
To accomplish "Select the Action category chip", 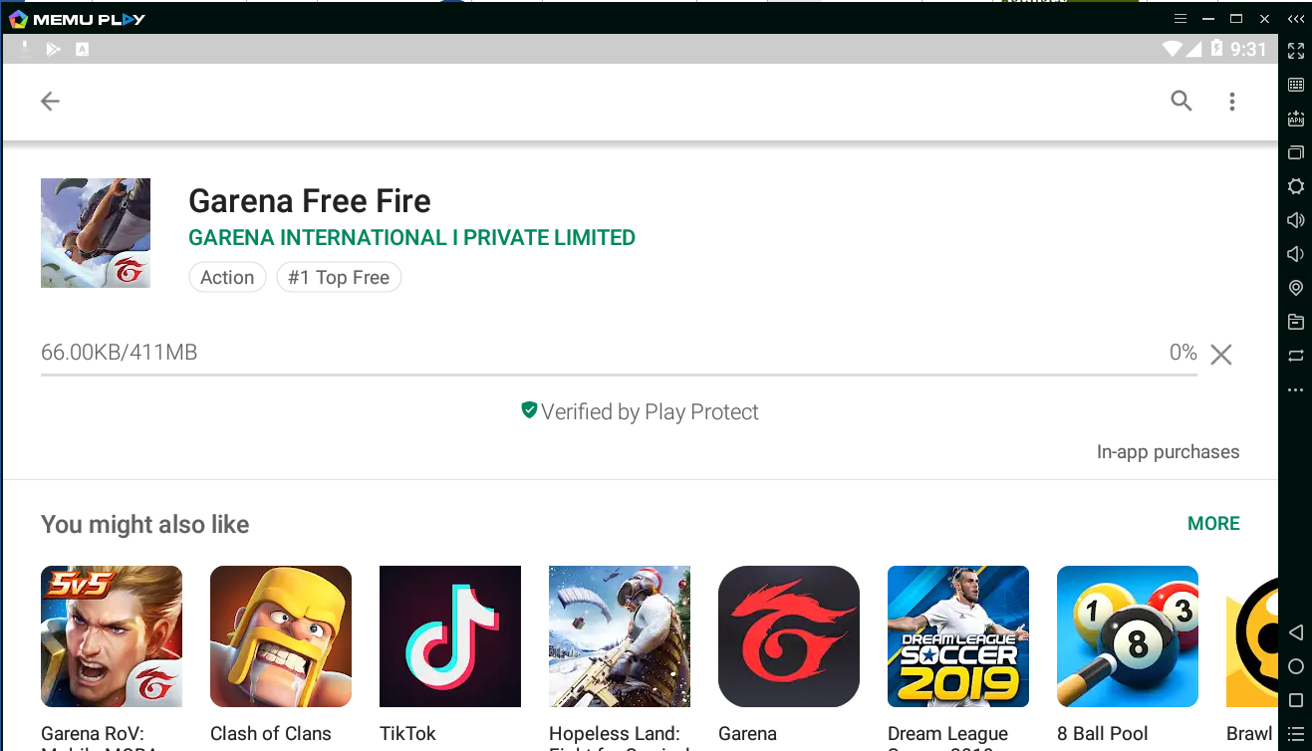I will [x=227, y=278].
